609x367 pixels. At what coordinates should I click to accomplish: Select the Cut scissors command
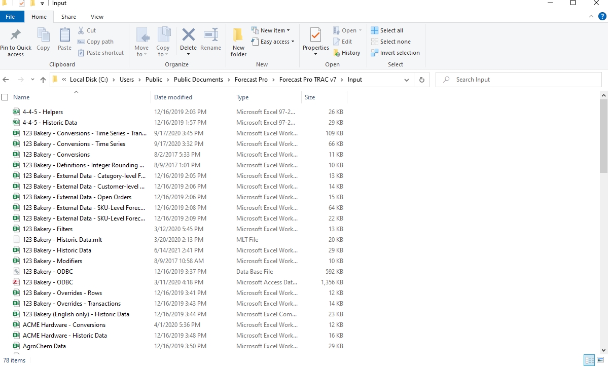coord(87,30)
